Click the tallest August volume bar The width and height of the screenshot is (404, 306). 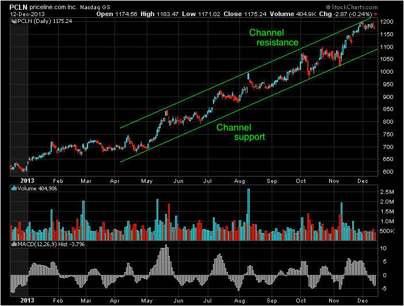pyautogui.click(x=249, y=215)
